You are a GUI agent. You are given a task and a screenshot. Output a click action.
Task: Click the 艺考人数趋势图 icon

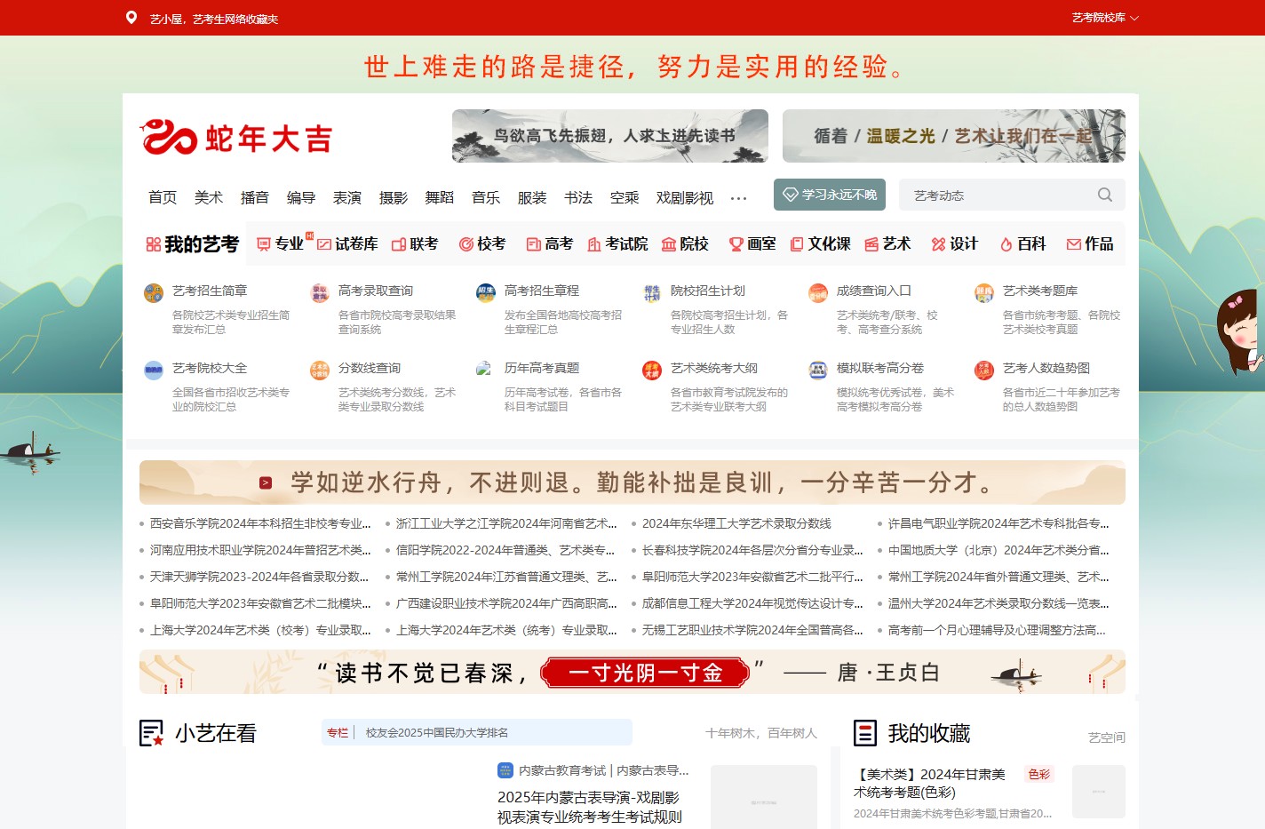pos(984,371)
